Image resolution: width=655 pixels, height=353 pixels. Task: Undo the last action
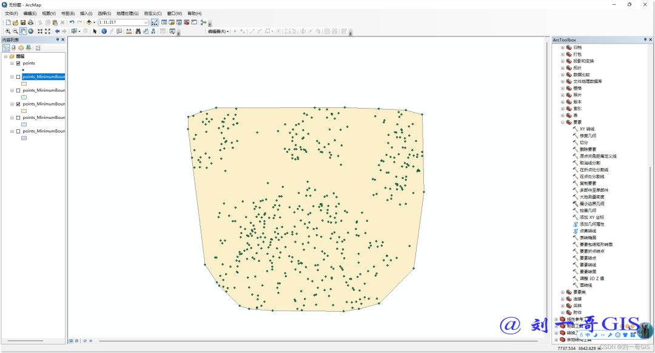[x=72, y=22]
